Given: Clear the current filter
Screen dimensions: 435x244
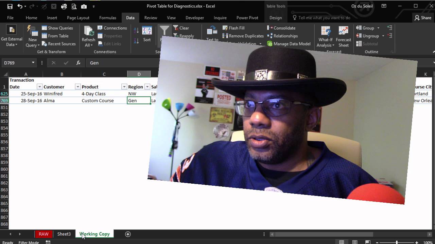Looking at the screenshot, I should click(x=181, y=28).
